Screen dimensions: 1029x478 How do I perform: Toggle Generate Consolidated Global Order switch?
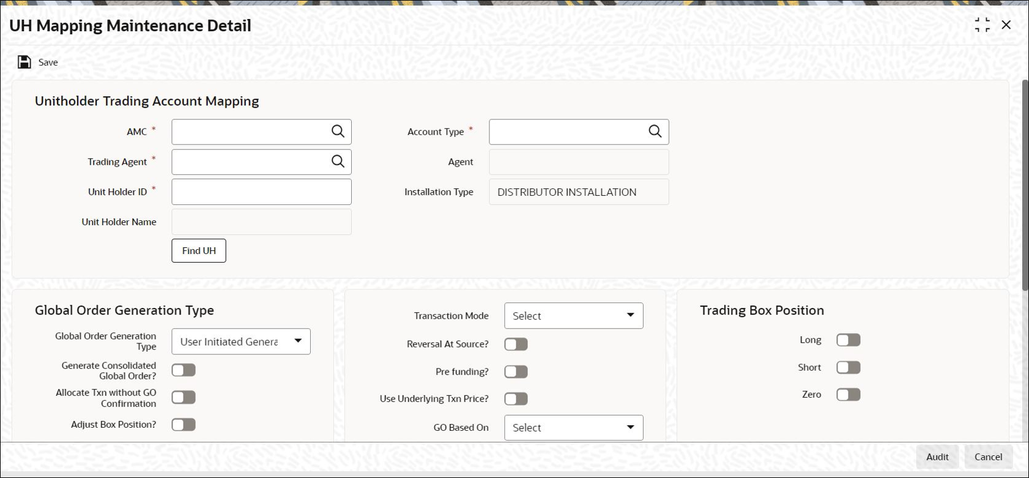184,370
